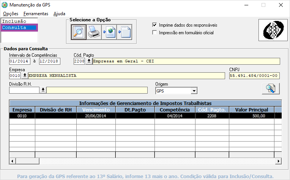Select Consulta in the mode list
This screenshot has height=180, width=290.
(19, 27)
